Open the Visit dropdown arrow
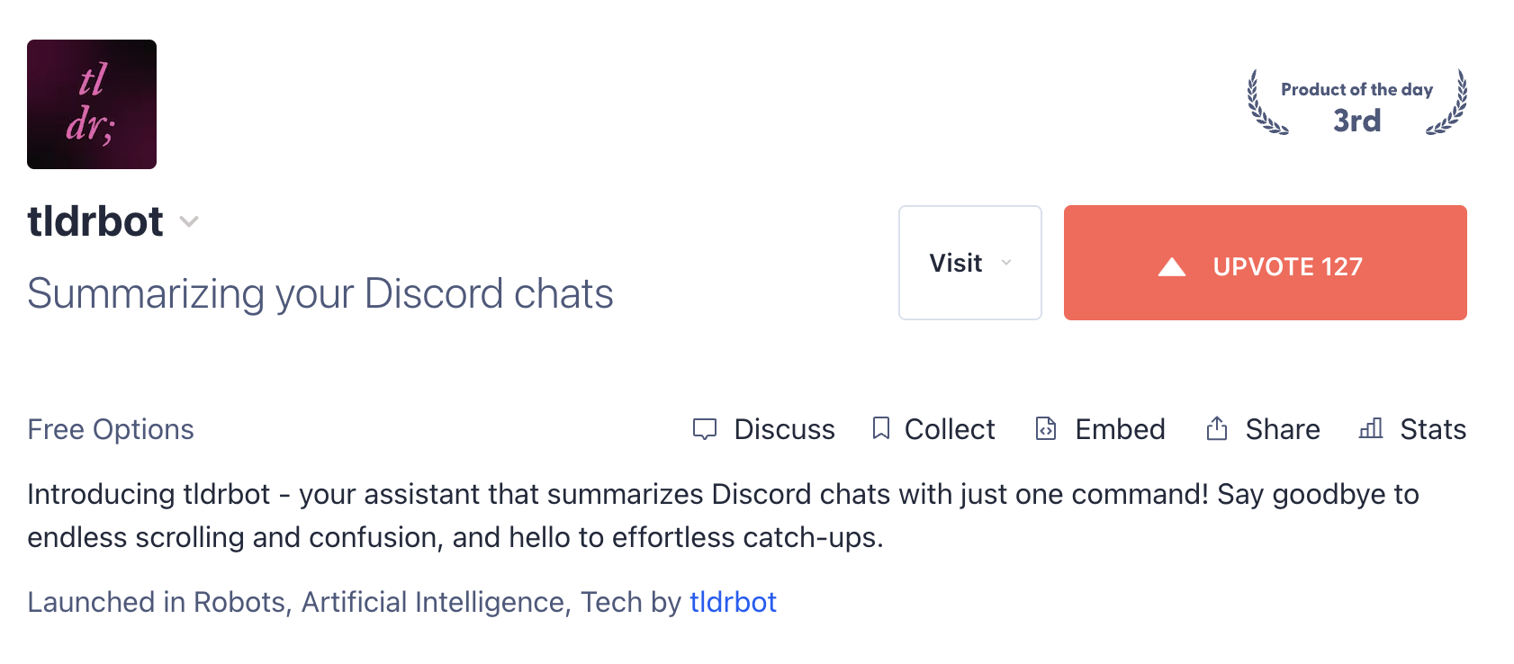 1007,263
